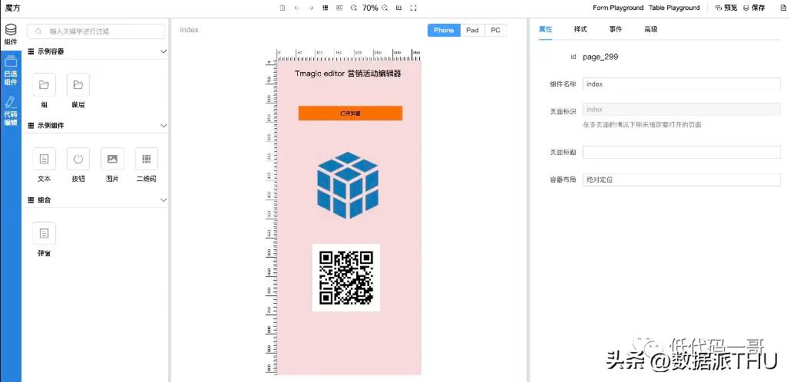Switch canvas to Pad view

[472, 30]
